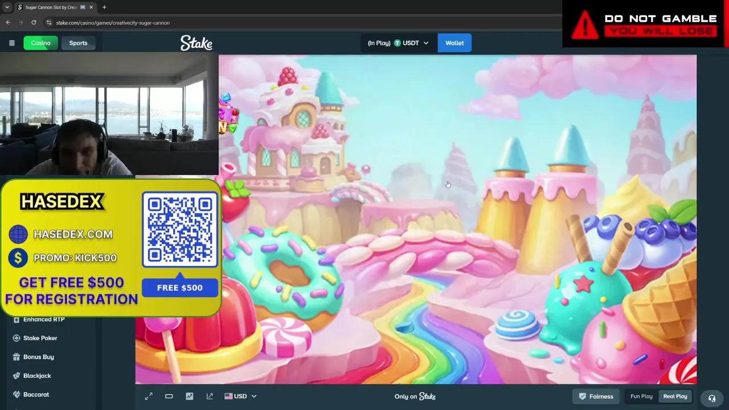The image size is (729, 410).
Task: Click the webcam overlay feed
Action: coord(109,114)
